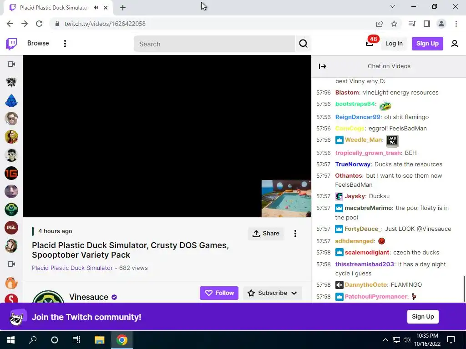The width and height of the screenshot is (466, 349).
Task: Open the Windows notification center
Action: [x=451, y=340]
